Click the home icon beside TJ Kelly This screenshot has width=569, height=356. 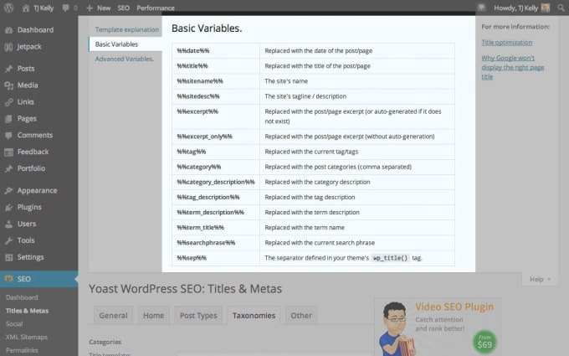point(25,8)
